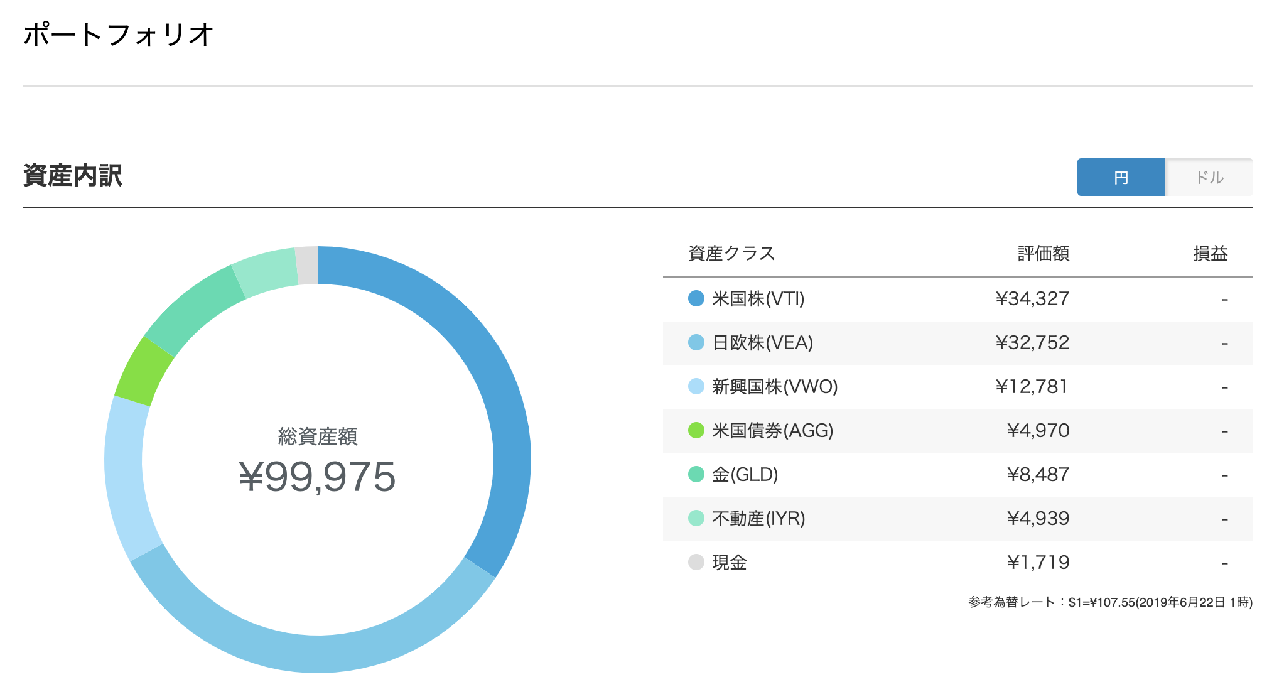1262x682 pixels.
Task: Click the mint dot for 不動産(IYR)
Action: point(696,518)
